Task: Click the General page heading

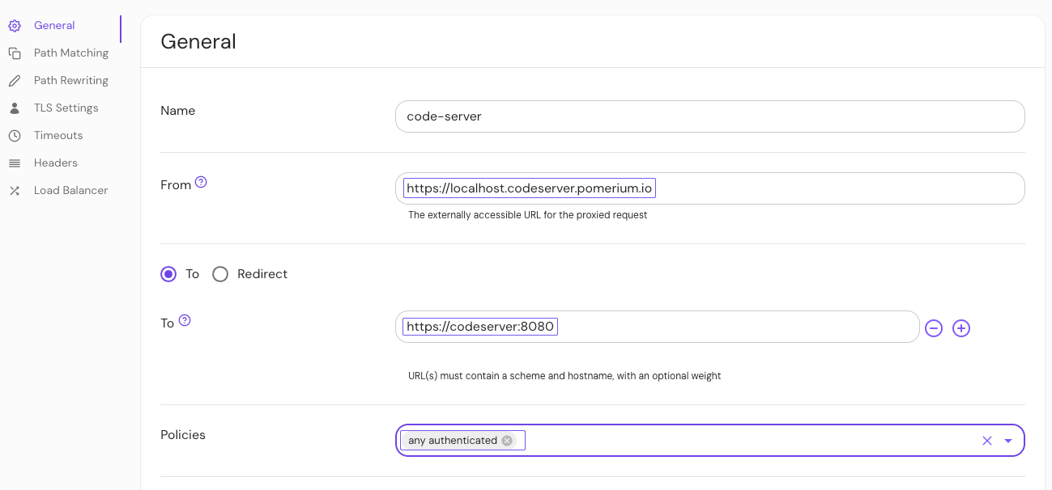Action: point(198,41)
